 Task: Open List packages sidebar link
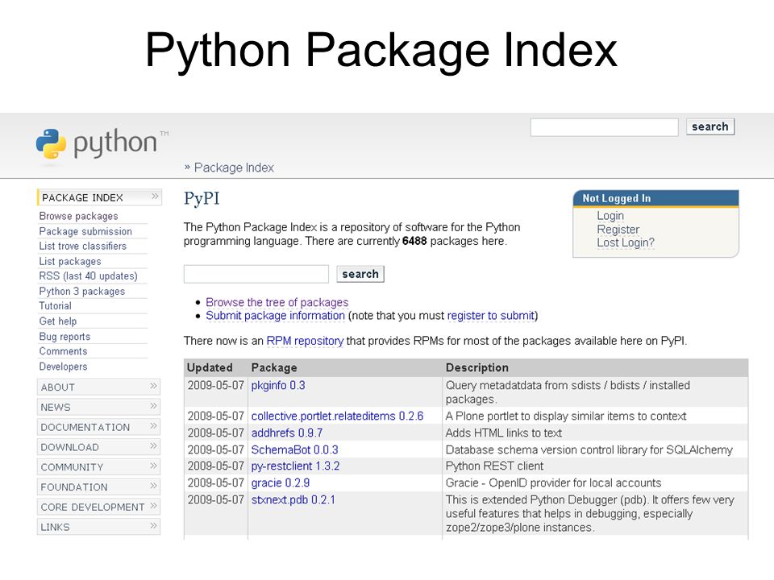(x=70, y=261)
